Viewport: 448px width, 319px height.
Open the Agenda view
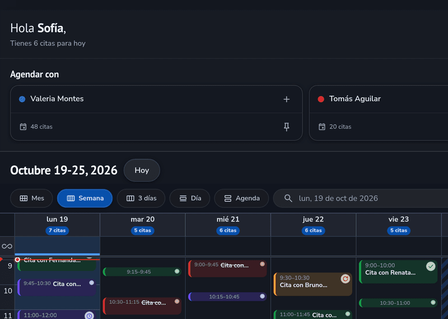(x=241, y=198)
